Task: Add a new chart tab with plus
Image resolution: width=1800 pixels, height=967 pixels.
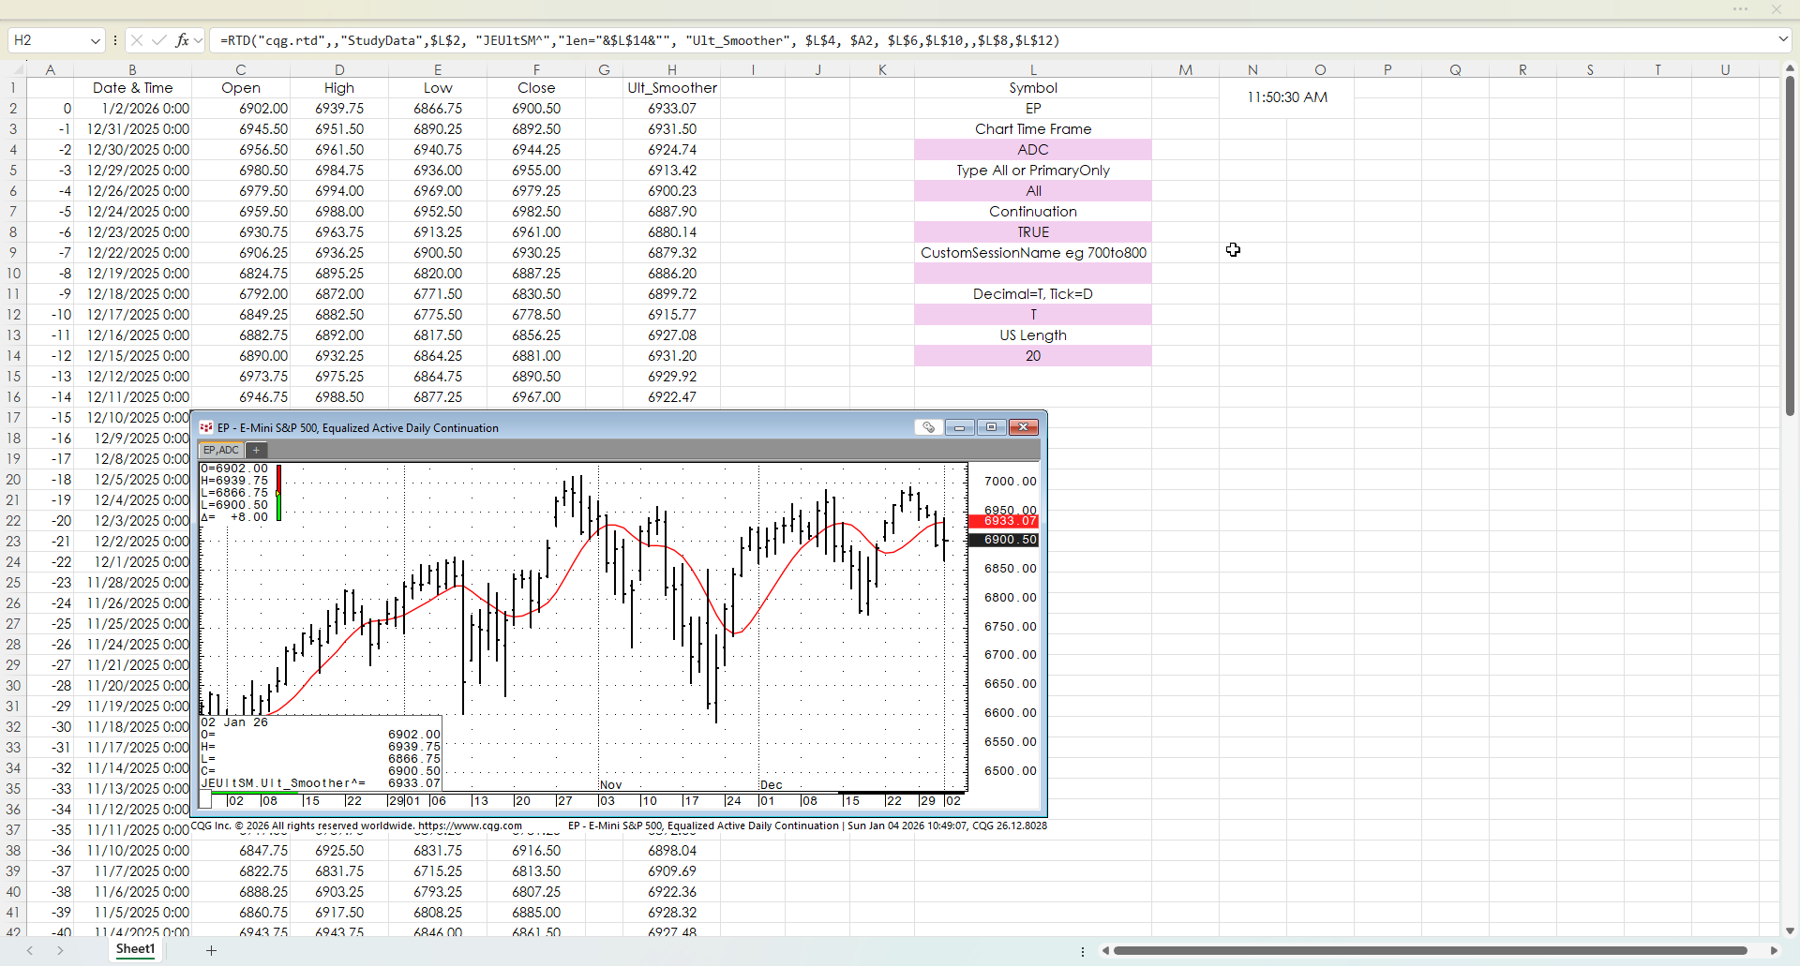Action: [256, 451]
